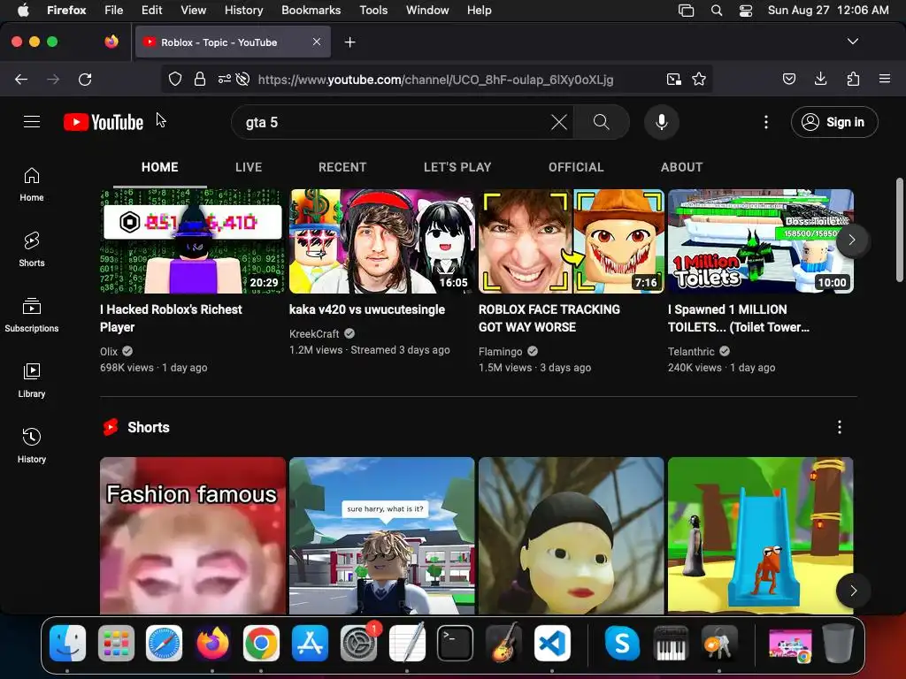
Task: Close the Roblox - Topic tab
Action: pos(317,42)
